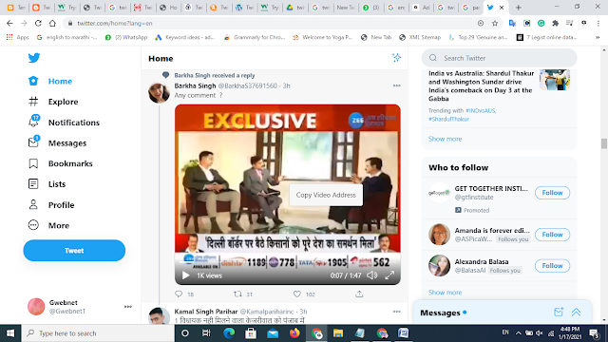
Task: Open the #INDvsAUS hashtag link
Action: (x=481, y=110)
